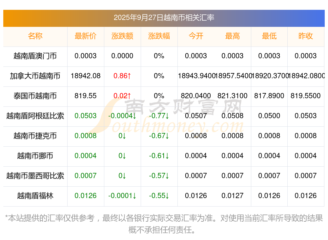Open the 越南盾福林 currency pair
Screen dimensions: 328x240
pyautogui.click(x=35, y=196)
